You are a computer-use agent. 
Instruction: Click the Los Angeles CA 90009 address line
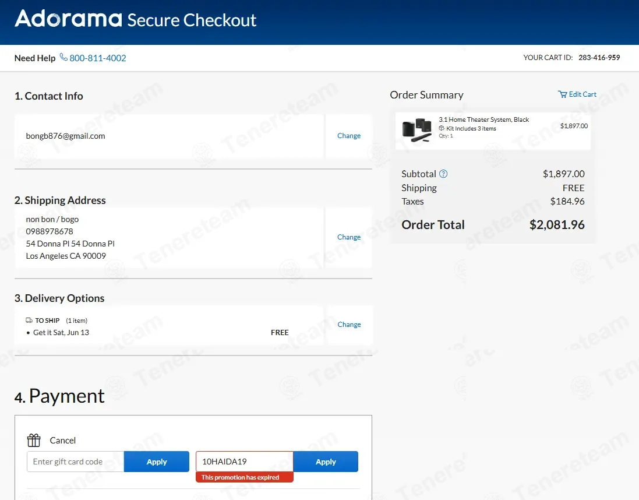coord(66,256)
